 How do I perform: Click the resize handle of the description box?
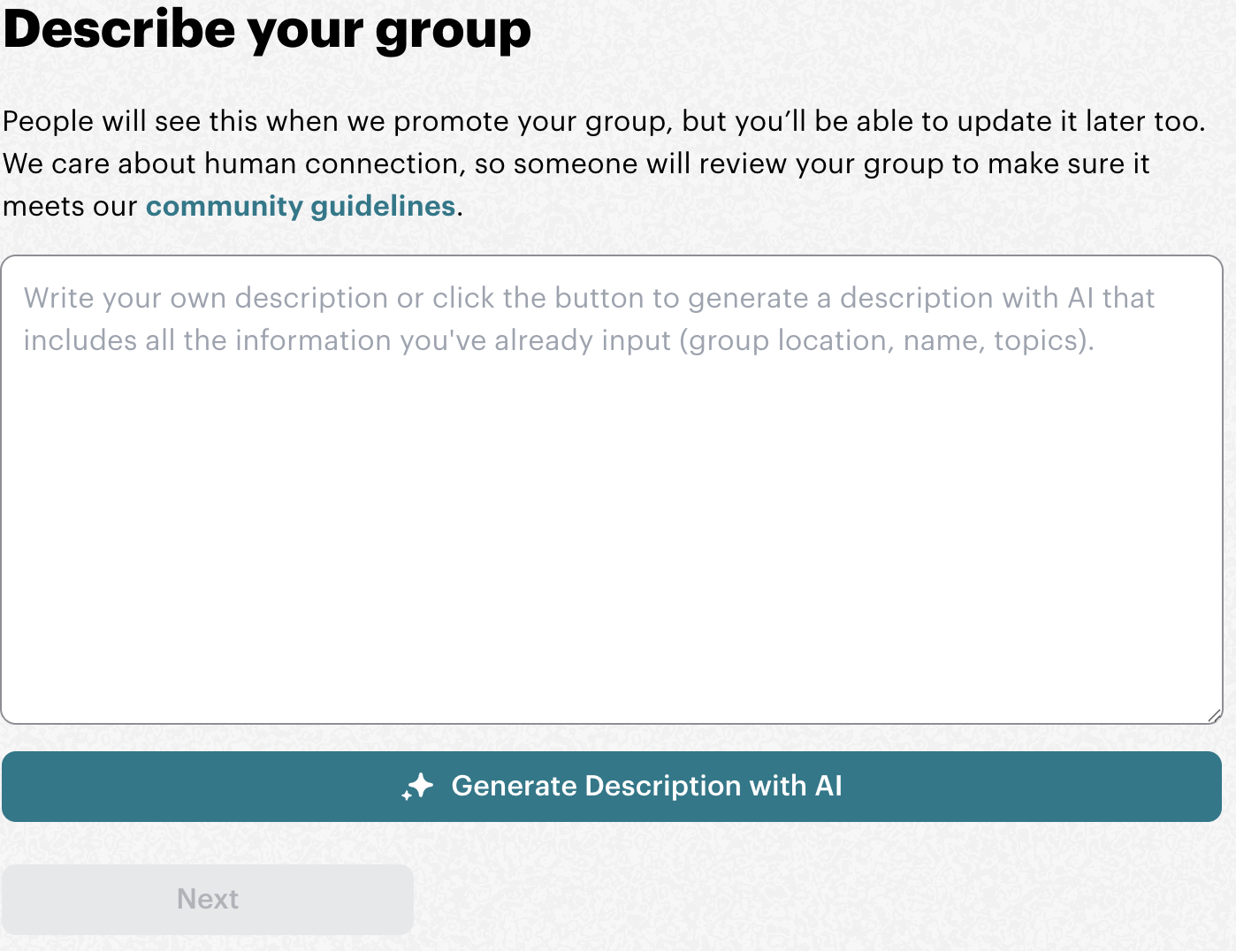pyautogui.click(x=1215, y=716)
